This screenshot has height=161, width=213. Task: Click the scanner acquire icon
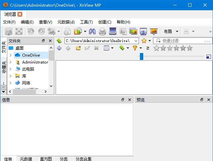coord(113,31)
